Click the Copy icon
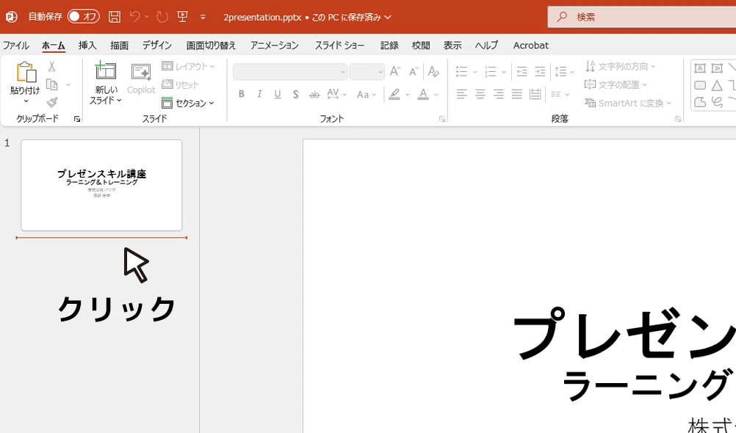This screenshot has width=736, height=433. pos(52,85)
